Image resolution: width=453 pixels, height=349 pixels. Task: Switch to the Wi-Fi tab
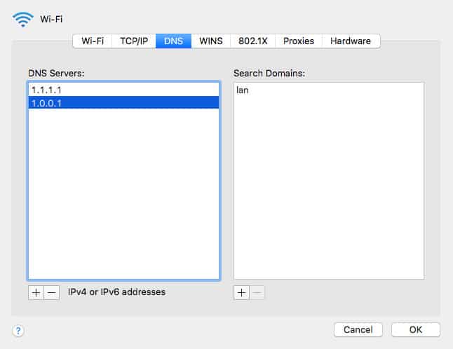click(93, 41)
